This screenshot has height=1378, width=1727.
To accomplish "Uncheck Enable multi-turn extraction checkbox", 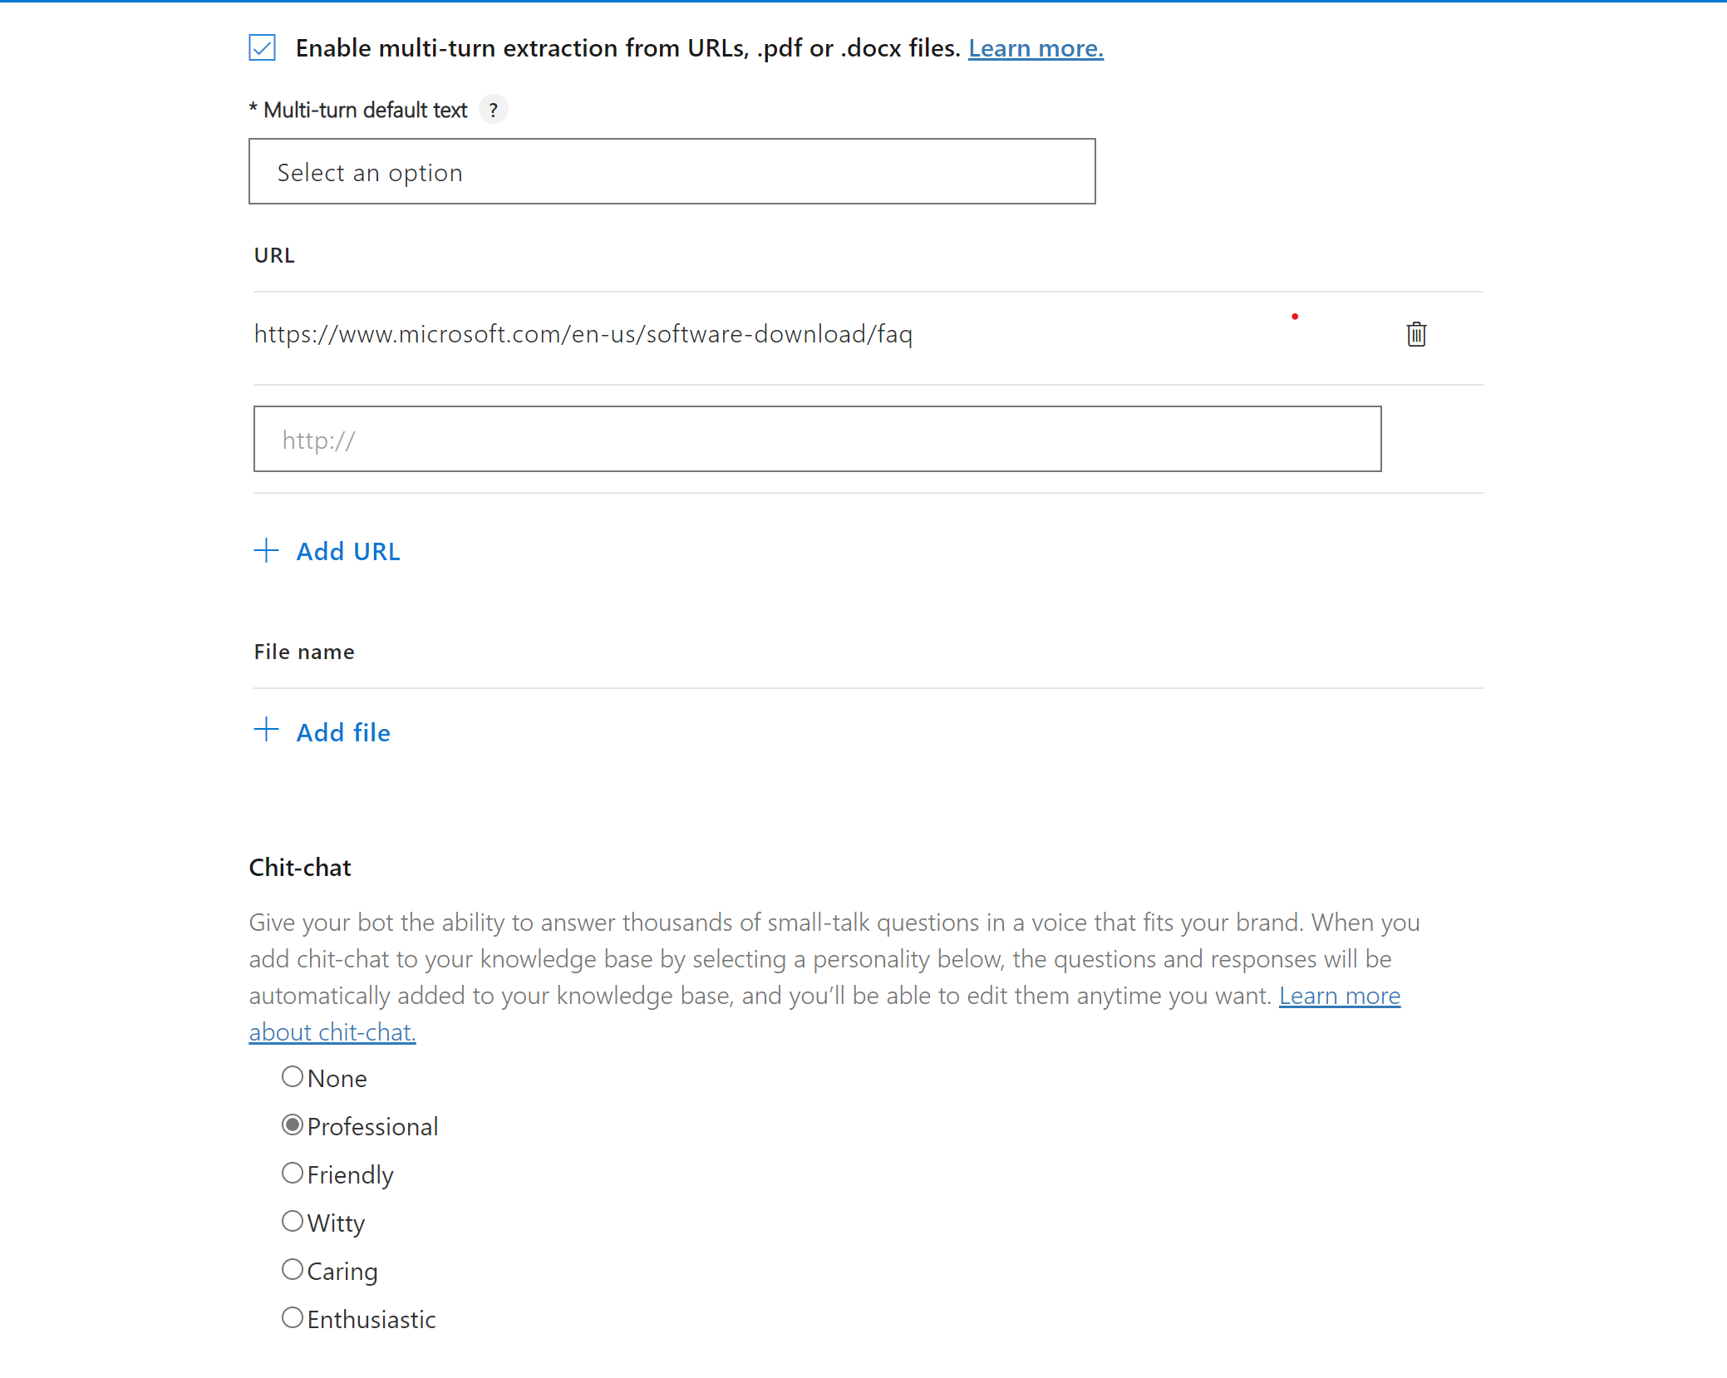I will coord(263,47).
